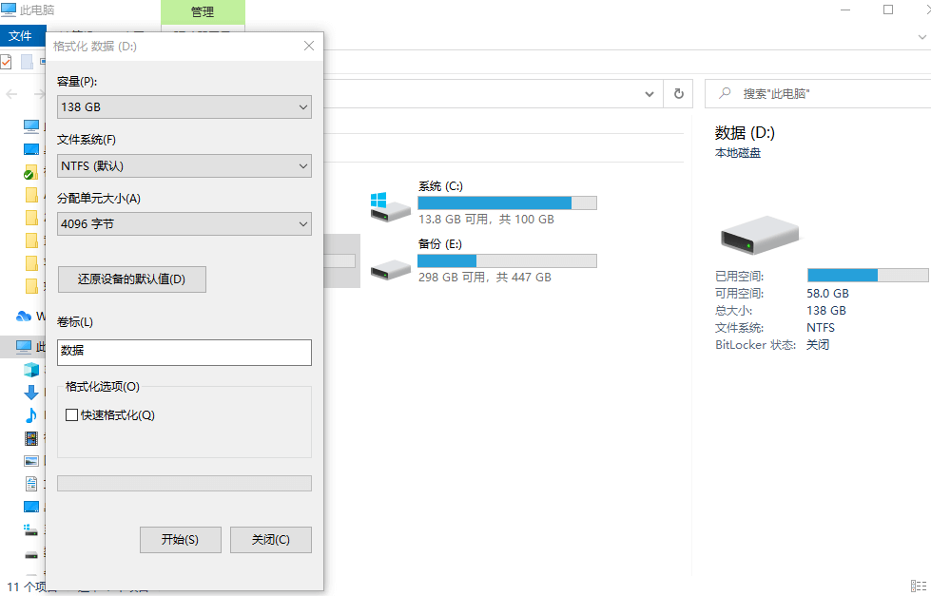931x596 pixels.
Task: Click the New folder icon in quick access toolbar
Action: click(x=27, y=61)
